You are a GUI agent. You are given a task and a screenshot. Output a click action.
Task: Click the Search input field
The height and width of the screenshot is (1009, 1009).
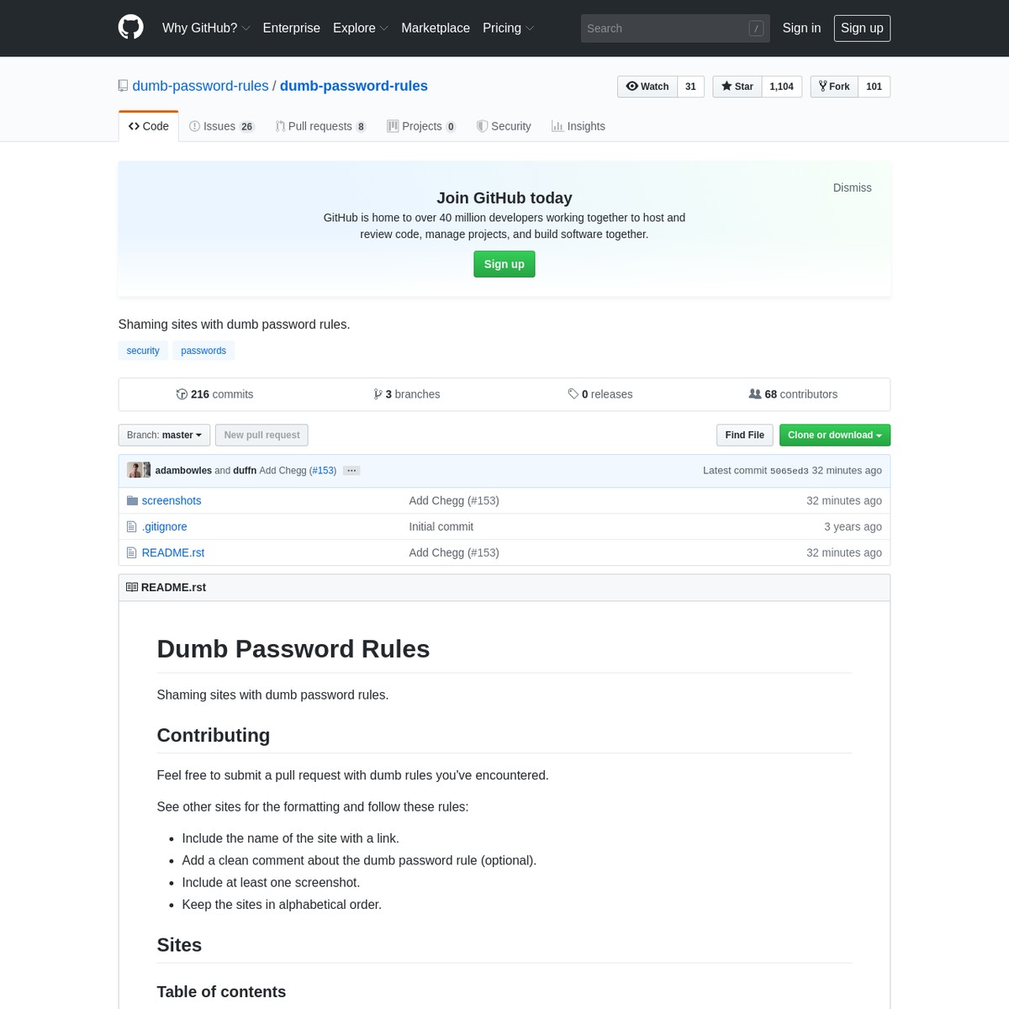[675, 29]
